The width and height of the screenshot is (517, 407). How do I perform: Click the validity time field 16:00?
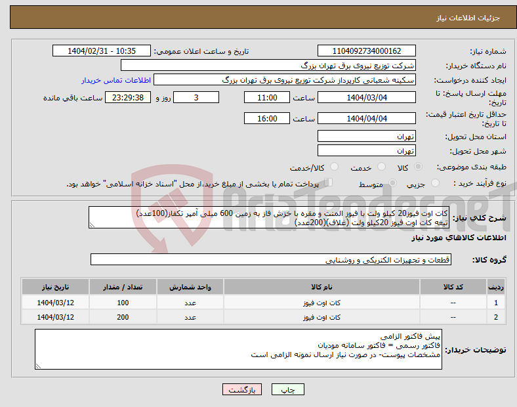267,118
